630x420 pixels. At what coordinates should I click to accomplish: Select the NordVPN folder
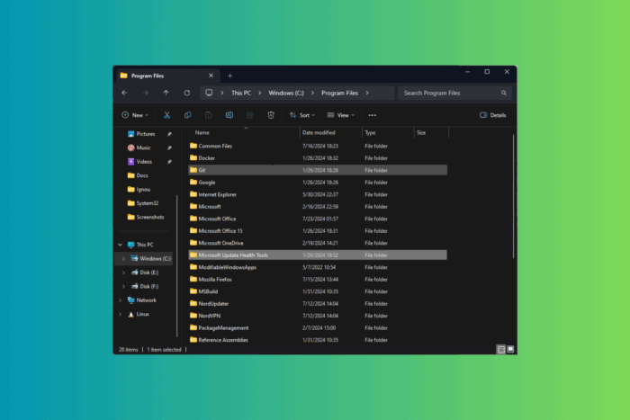318,316
